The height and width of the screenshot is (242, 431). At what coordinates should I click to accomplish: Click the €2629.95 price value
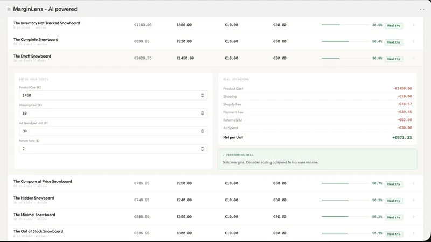143,58
